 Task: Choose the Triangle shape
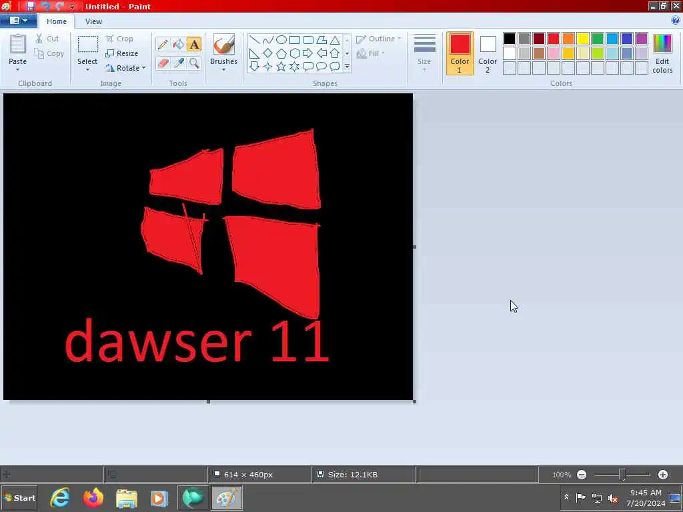coord(335,40)
